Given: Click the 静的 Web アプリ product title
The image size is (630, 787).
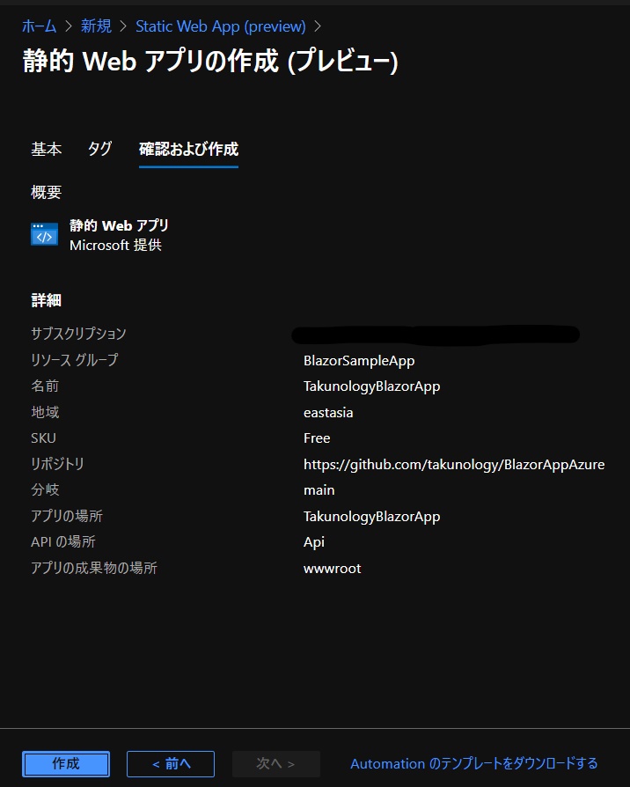Looking at the screenshot, I should [x=119, y=225].
